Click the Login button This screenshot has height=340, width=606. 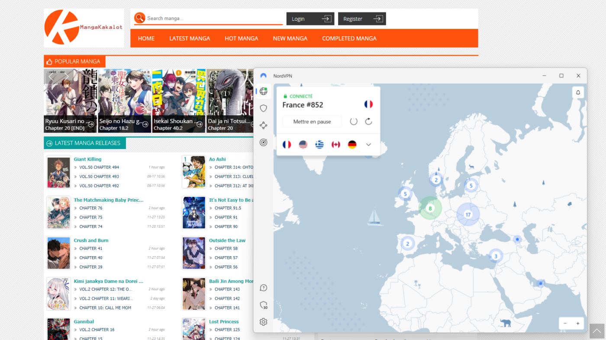310,19
